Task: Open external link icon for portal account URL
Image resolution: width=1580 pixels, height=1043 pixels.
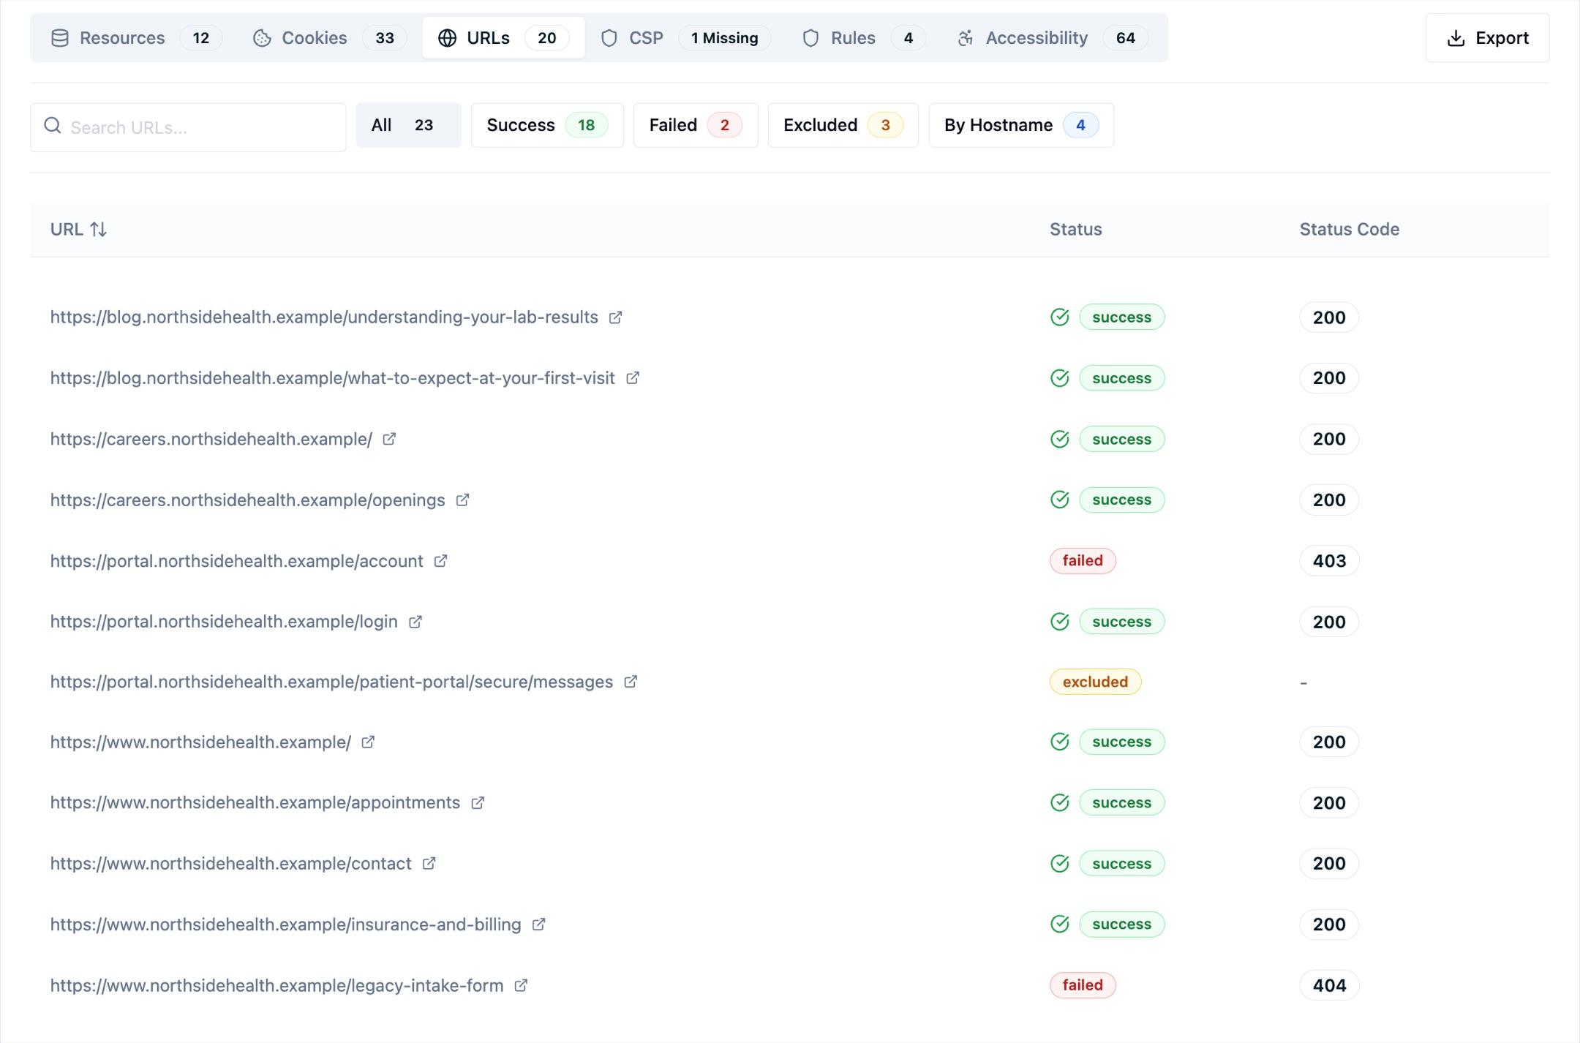Action: [x=440, y=561]
